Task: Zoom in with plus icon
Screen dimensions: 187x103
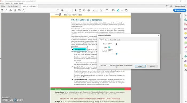Action: click(88, 10)
